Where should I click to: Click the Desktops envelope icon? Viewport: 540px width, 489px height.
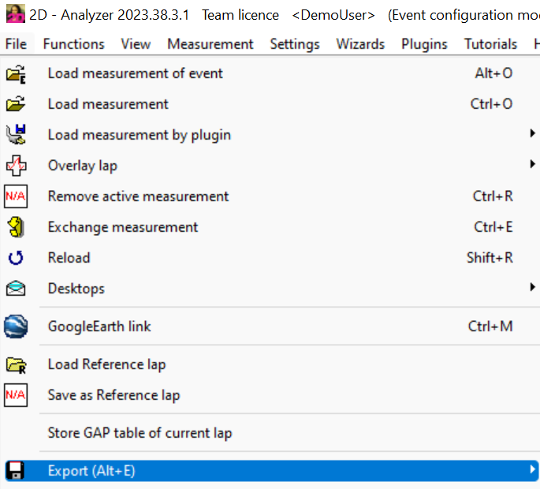coord(16,289)
